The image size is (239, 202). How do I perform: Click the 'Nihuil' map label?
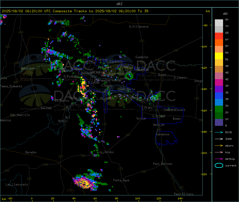[63, 121]
